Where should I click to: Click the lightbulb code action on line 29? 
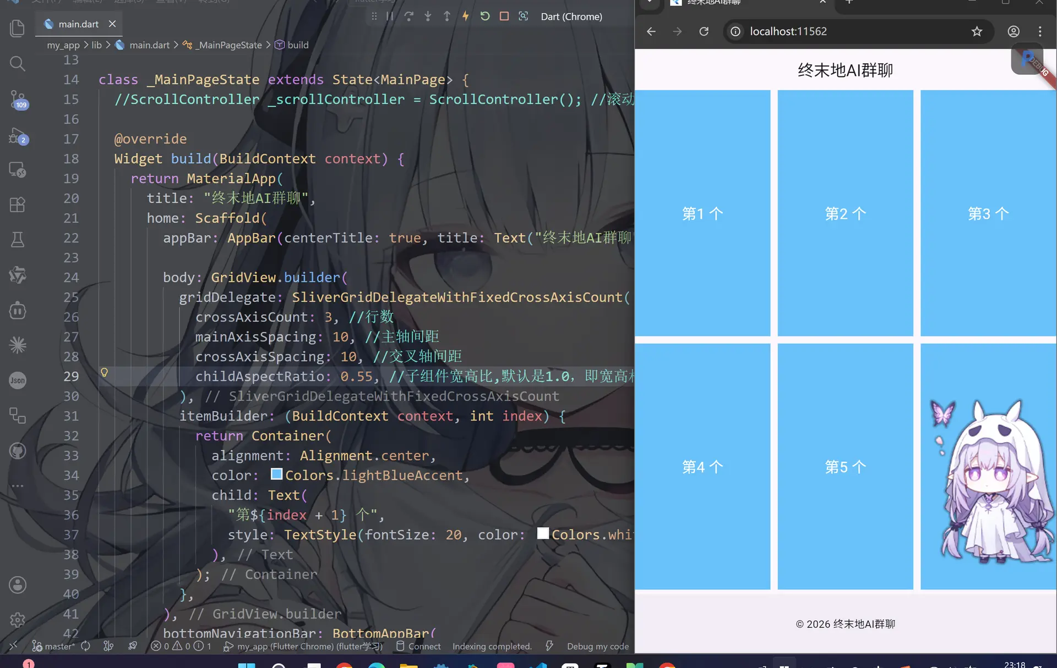[104, 373]
